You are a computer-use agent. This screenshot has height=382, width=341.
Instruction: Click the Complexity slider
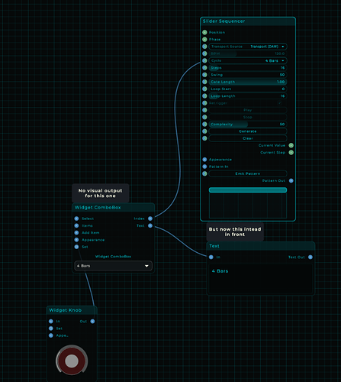(x=248, y=125)
